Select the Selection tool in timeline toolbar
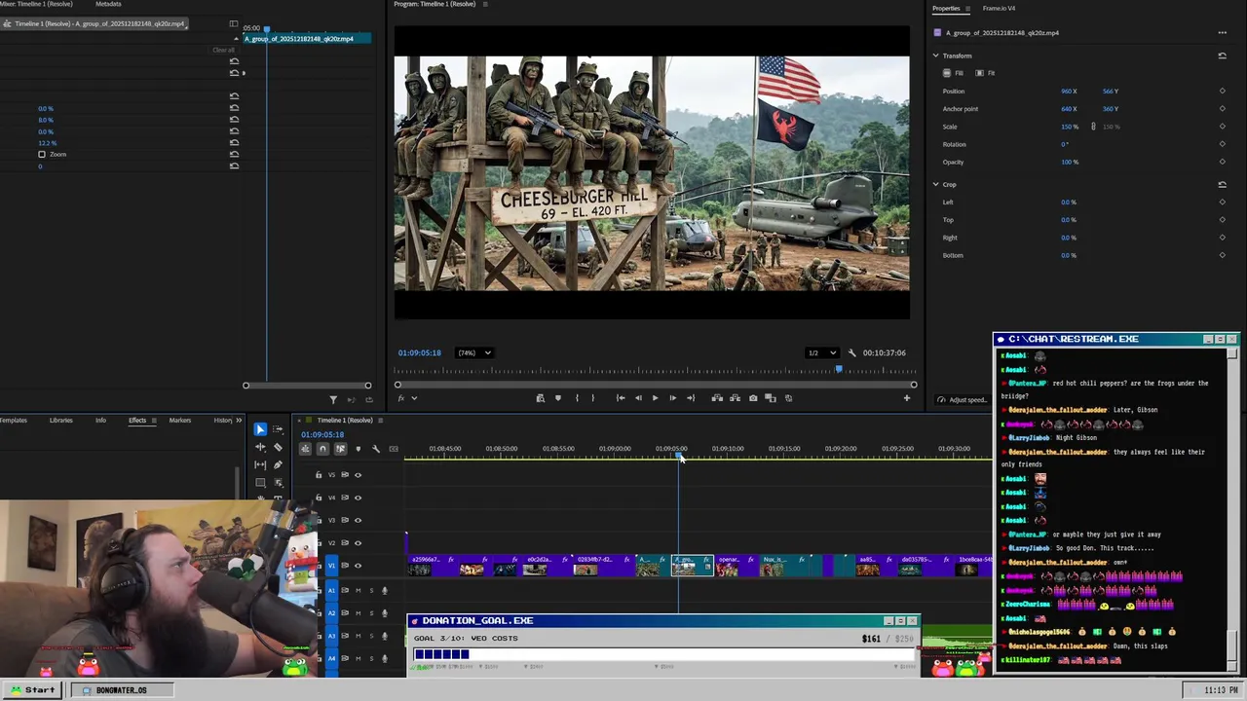 [x=260, y=429]
